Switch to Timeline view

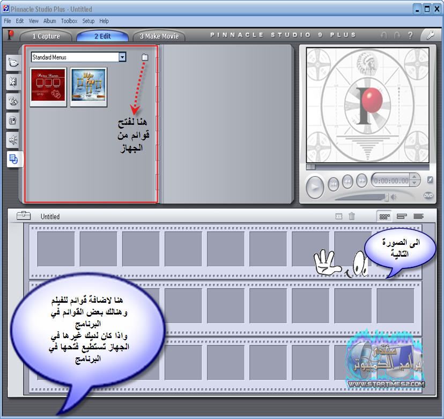402,216
